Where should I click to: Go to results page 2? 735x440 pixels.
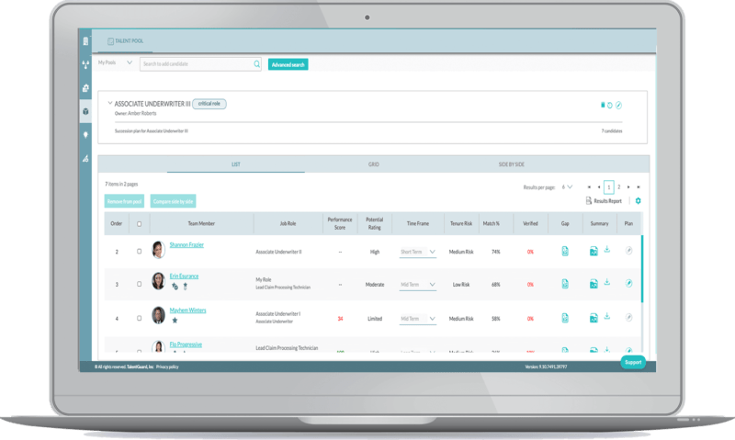click(618, 187)
